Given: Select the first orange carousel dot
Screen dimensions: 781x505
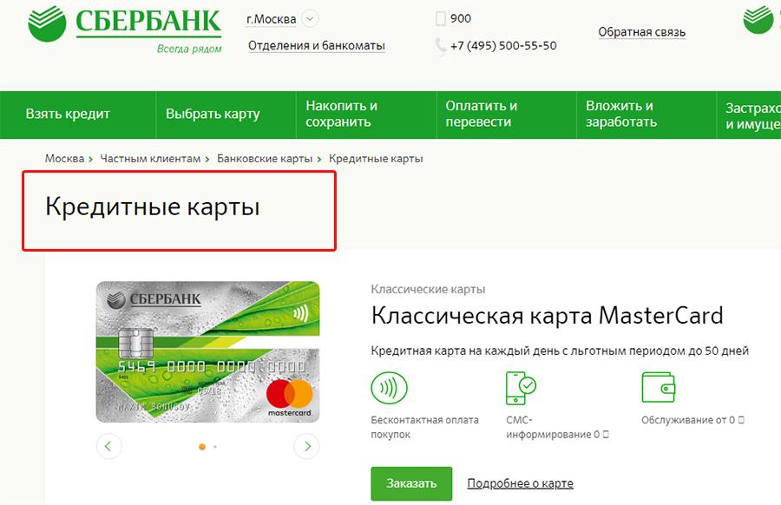Looking at the screenshot, I should tap(202, 447).
